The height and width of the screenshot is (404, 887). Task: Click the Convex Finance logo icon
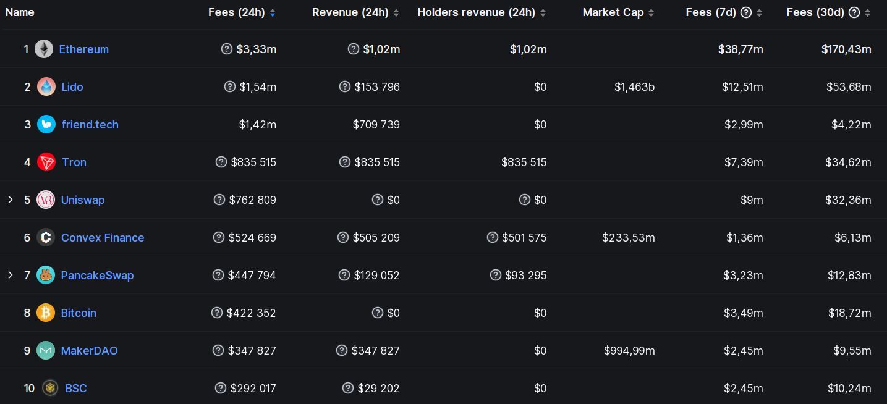click(46, 238)
